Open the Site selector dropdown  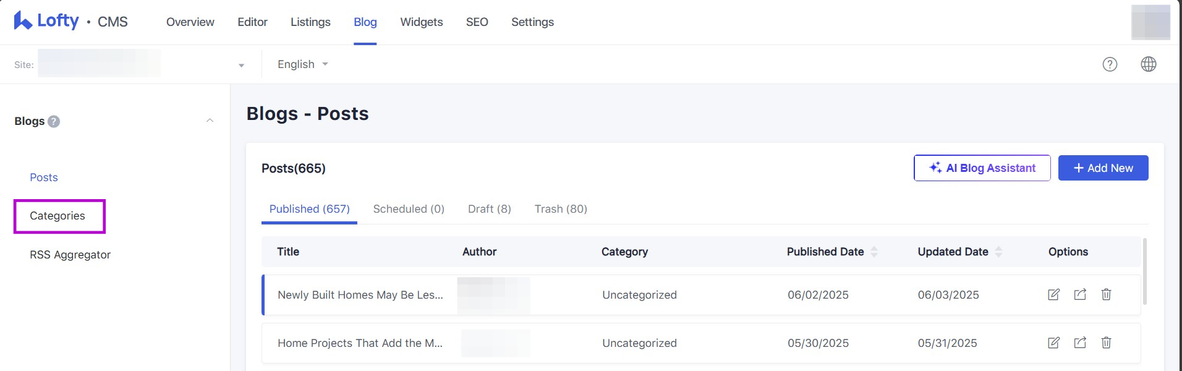coord(241,65)
